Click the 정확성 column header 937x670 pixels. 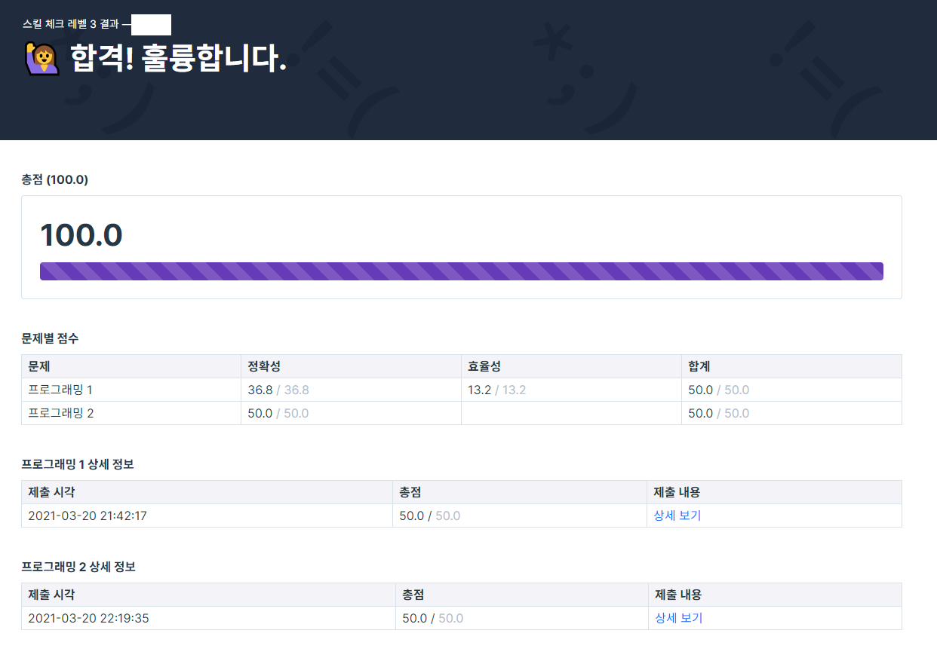pyautogui.click(x=264, y=366)
